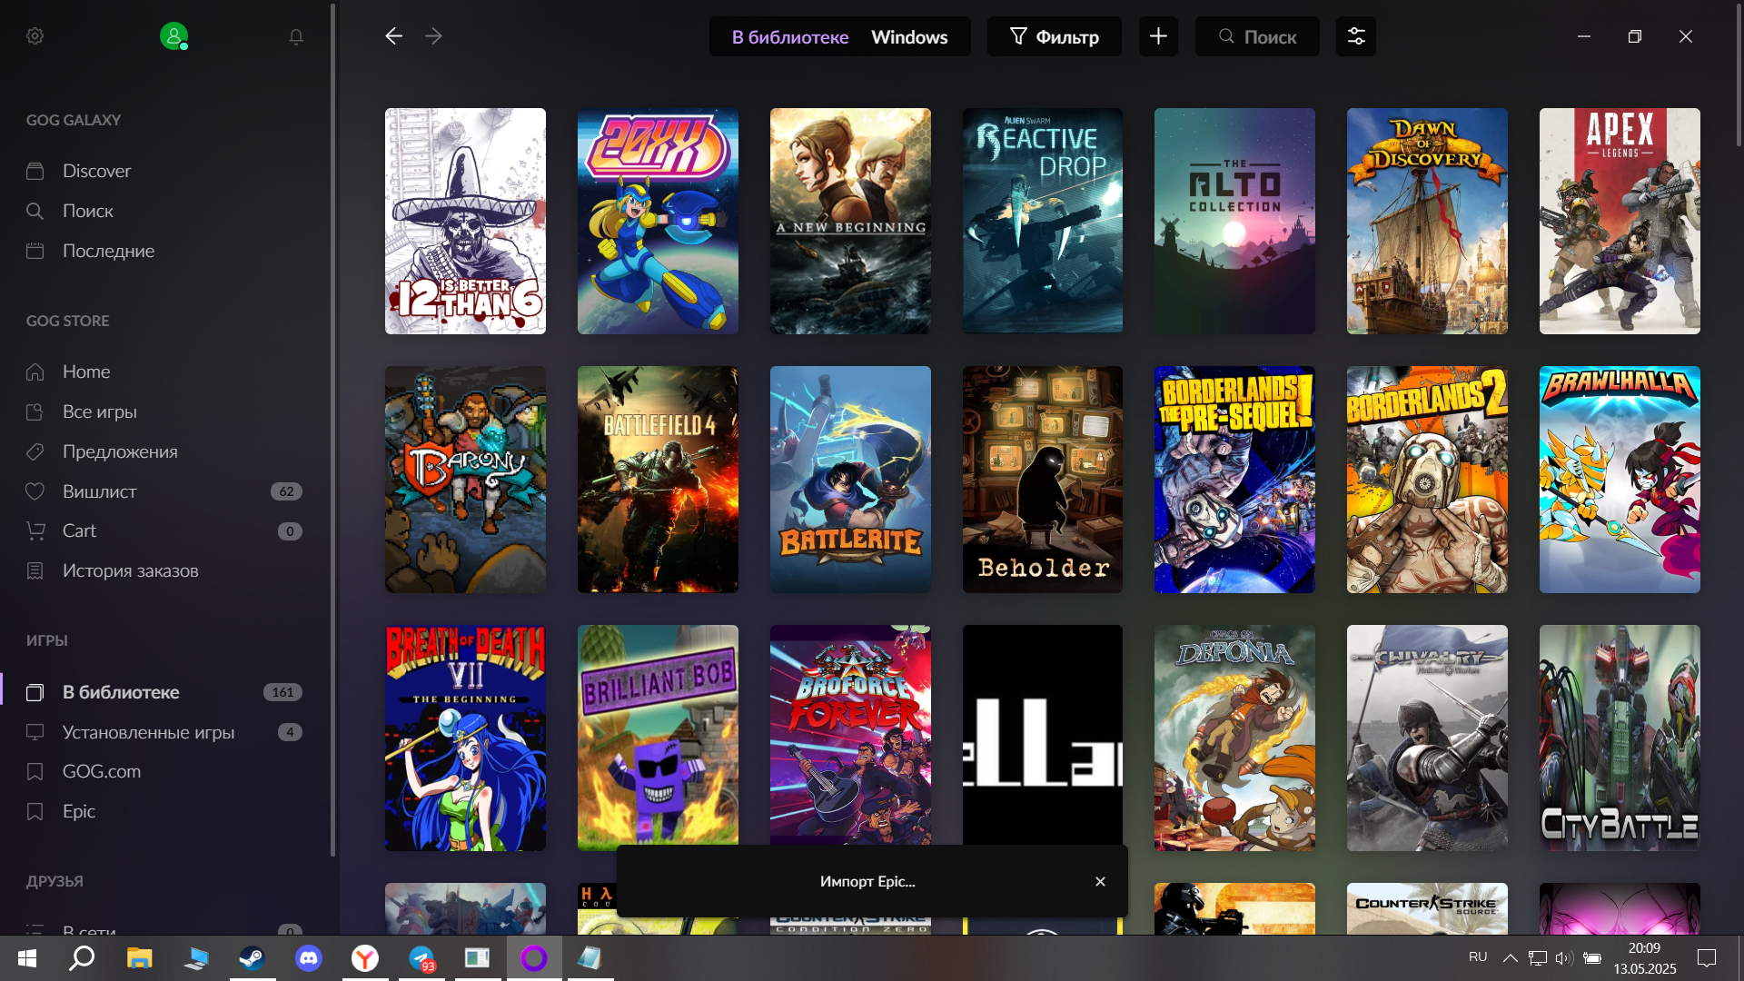This screenshot has height=981, width=1744.
Task: Open Borderlands The Pre-Sequel cover
Action: click(x=1234, y=480)
